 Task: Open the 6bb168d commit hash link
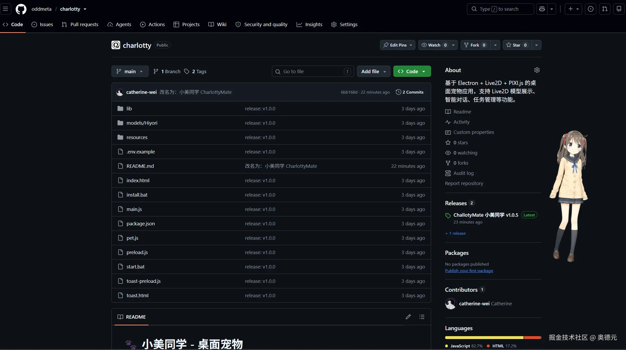pos(349,92)
